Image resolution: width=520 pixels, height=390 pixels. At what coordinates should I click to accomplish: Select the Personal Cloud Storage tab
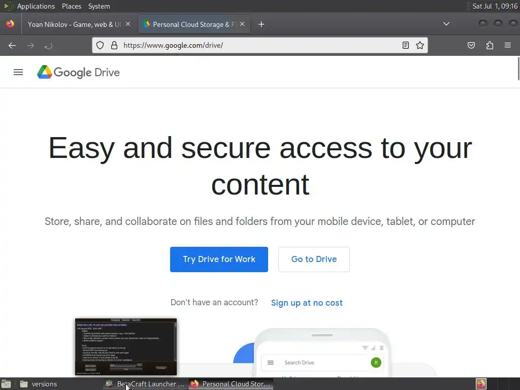click(194, 24)
